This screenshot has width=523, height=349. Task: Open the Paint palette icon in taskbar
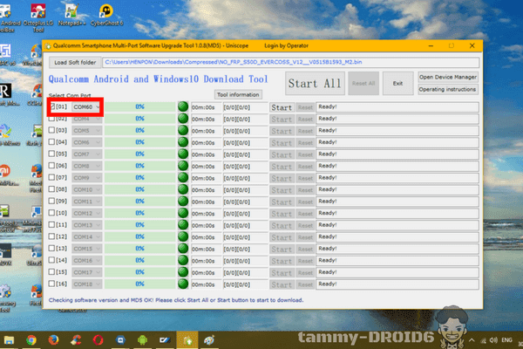click(209, 340)
